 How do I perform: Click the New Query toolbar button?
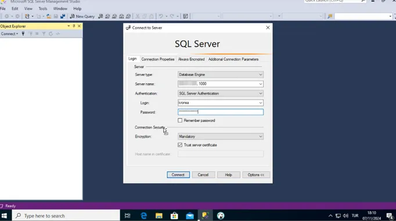(x=82, y=16)
